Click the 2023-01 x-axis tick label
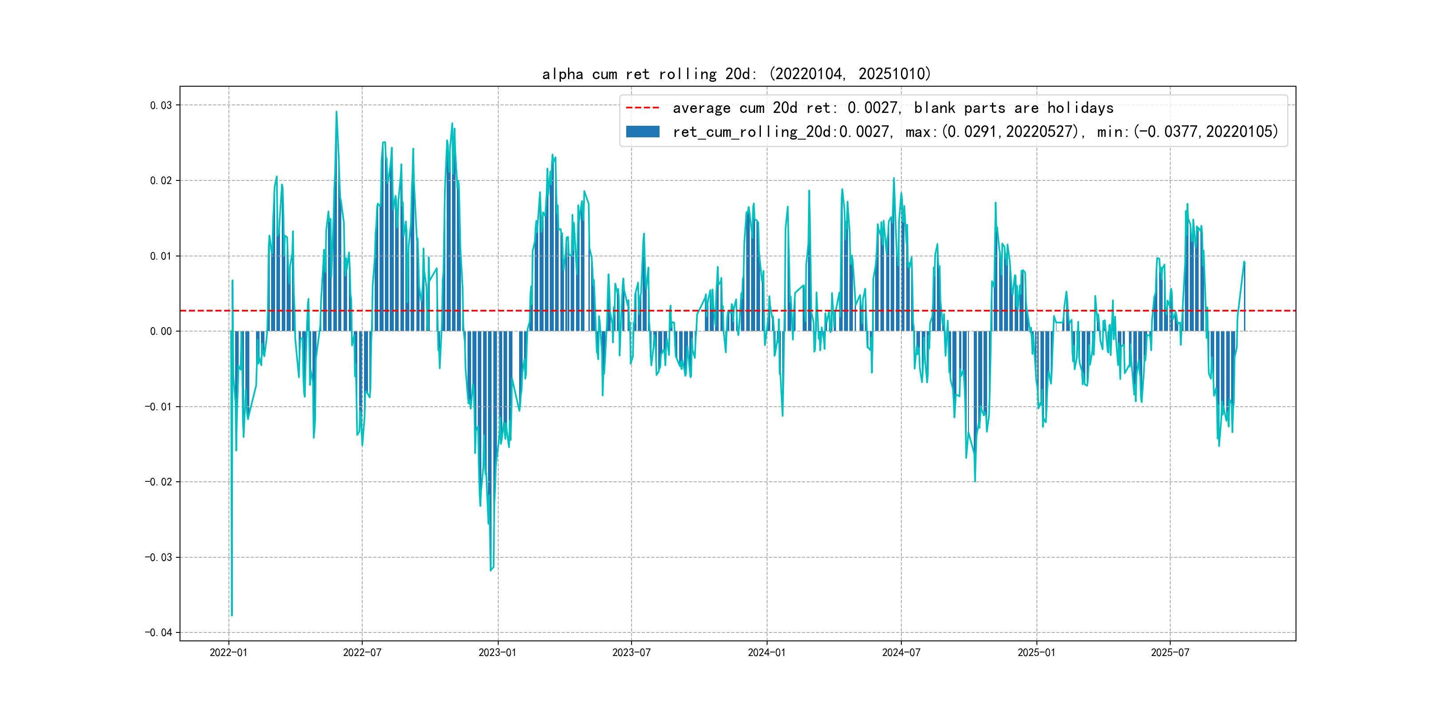The image size is (1440, 720). coord(497,652)
